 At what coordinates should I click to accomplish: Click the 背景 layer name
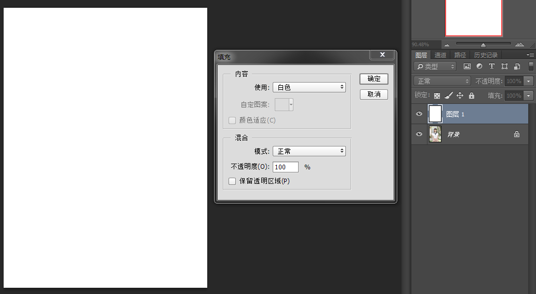click(x=453, y=135)
